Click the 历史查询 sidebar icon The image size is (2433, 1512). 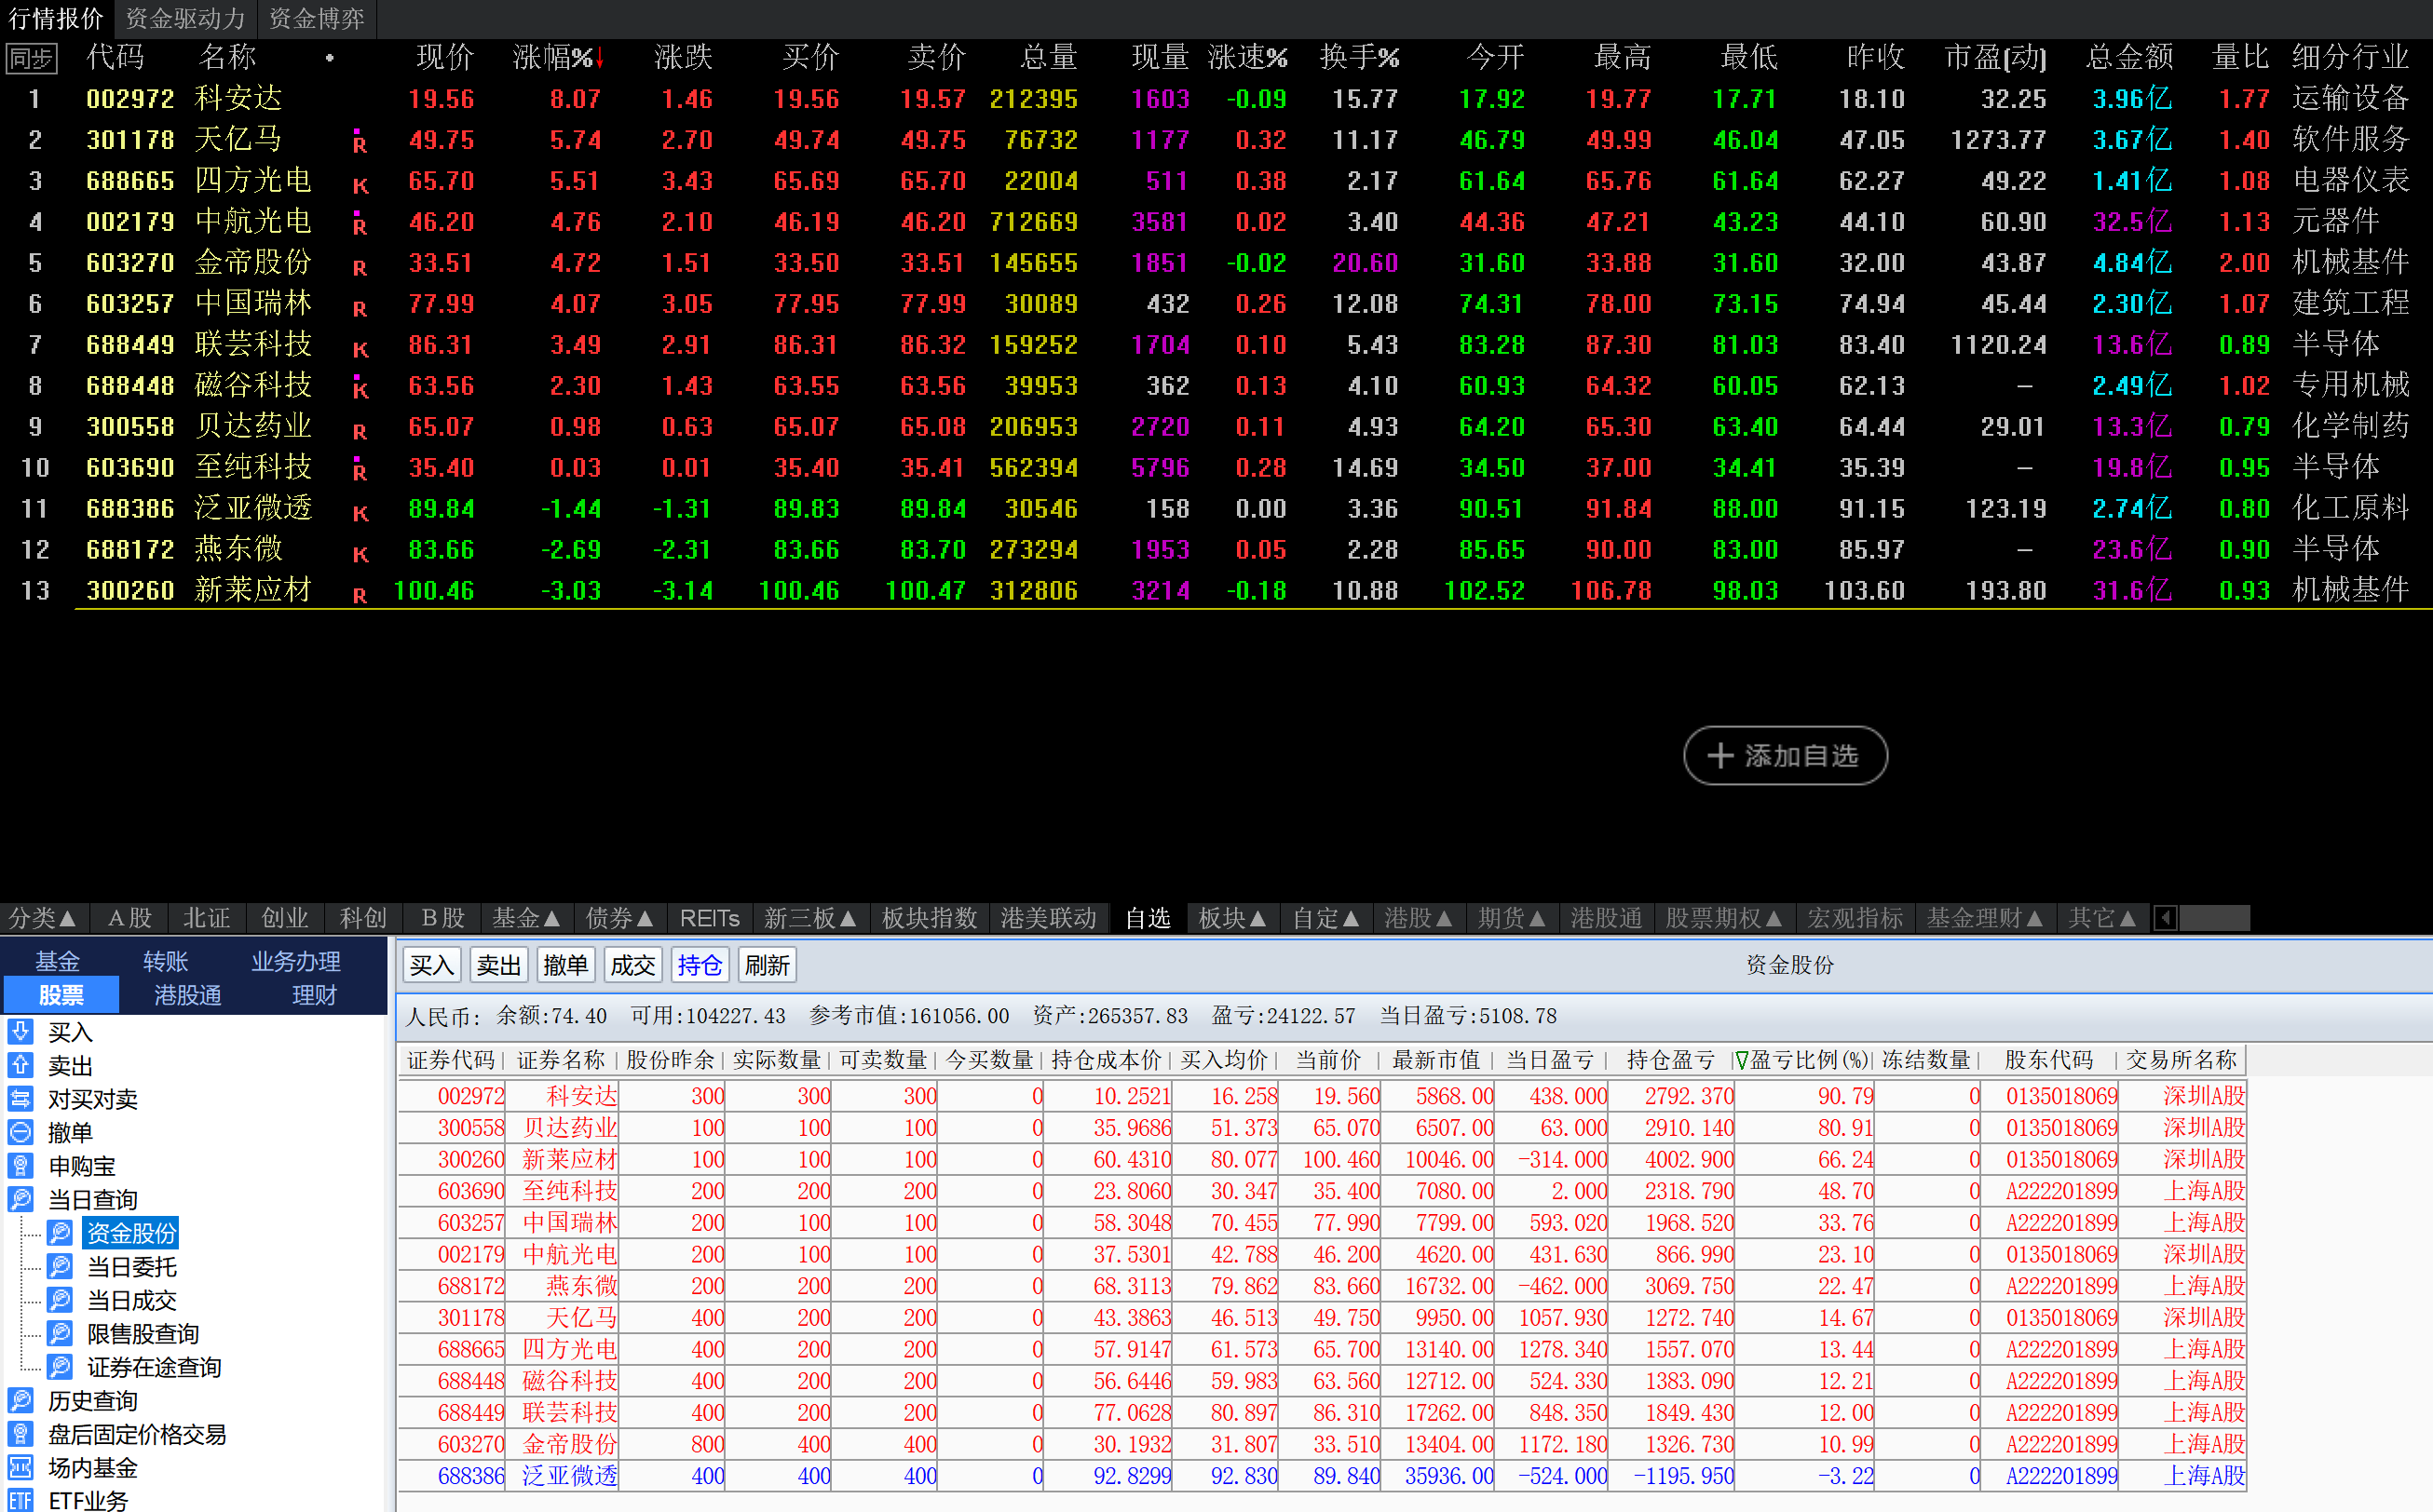[x=20, y=1400]
